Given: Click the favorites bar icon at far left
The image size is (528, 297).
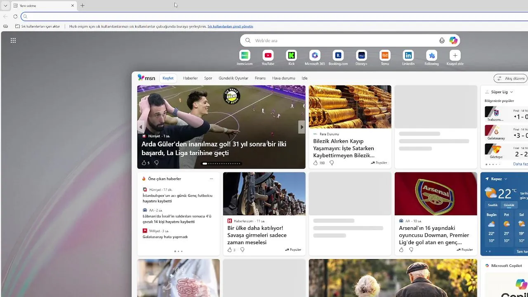Looking at the screenshot, I should (x=5, y=26).
